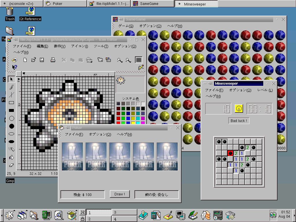Image resolution: width=296 pixels, height=222 pixels.
Task: Pick the eraser tool in Icon Editor
Action: pos(11,165)
